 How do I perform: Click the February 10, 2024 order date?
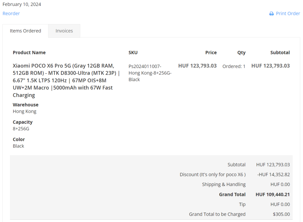tap(22, 5)
